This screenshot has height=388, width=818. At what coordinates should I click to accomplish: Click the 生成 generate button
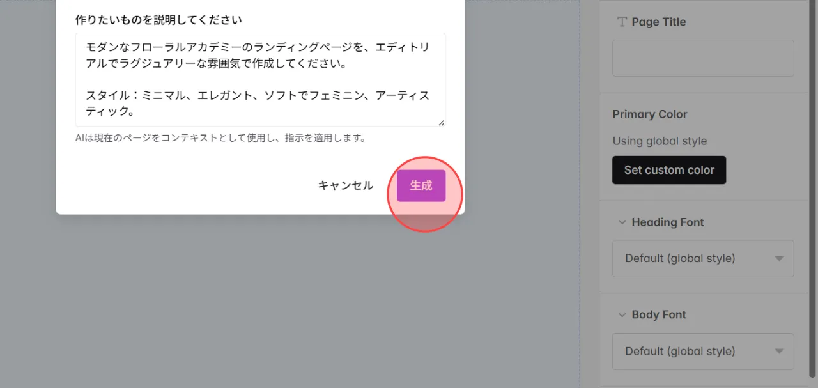[421, 185]
